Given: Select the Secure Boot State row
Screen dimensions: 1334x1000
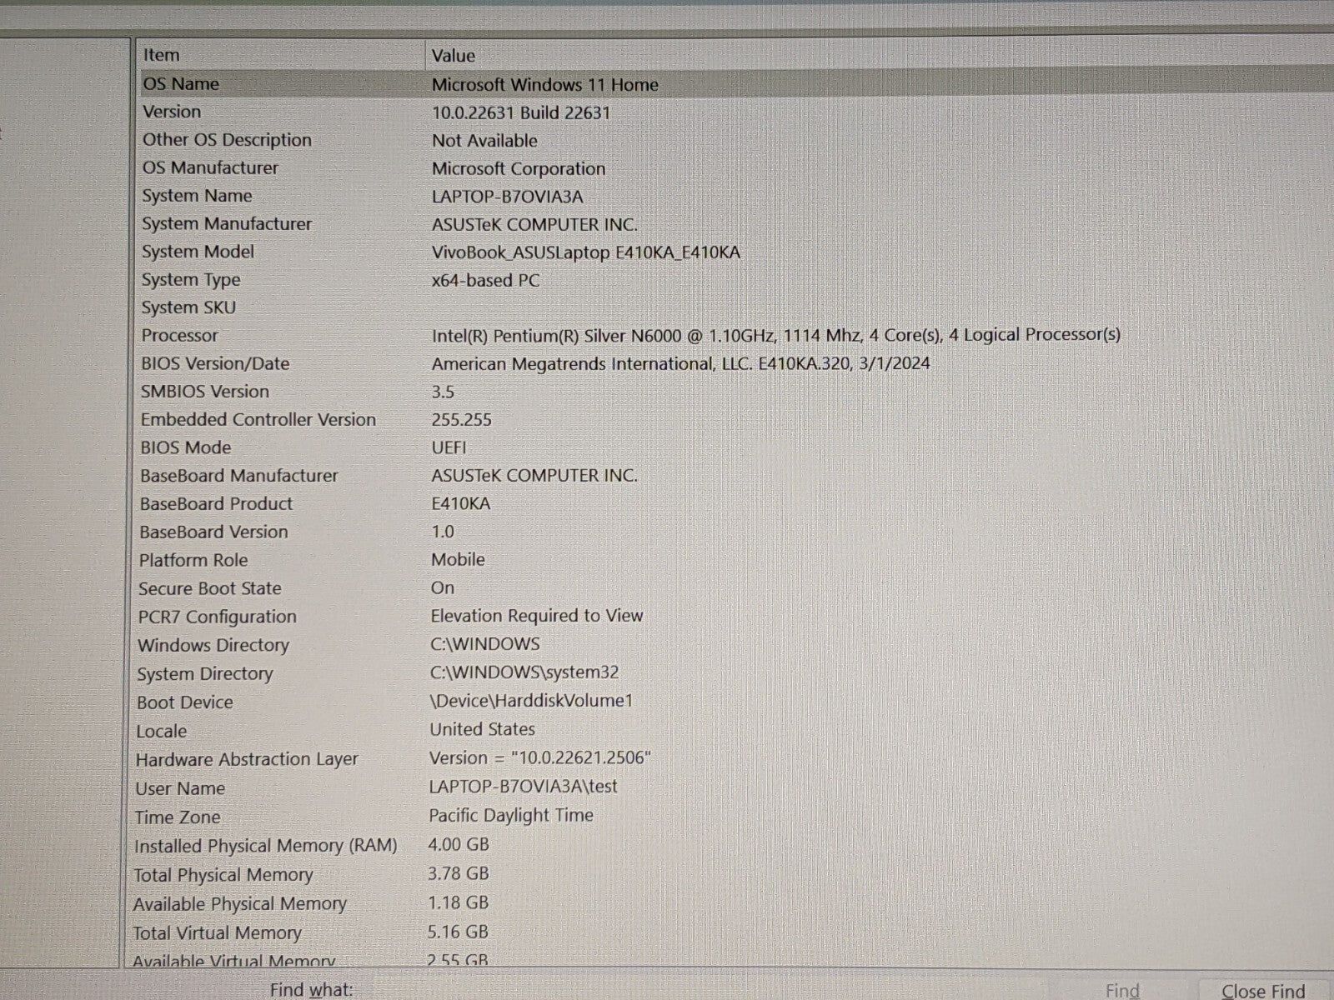Looking at the screenshot, I should (209, 588).
